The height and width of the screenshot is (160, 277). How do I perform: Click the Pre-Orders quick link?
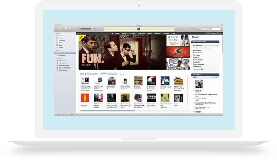(196, 55)
